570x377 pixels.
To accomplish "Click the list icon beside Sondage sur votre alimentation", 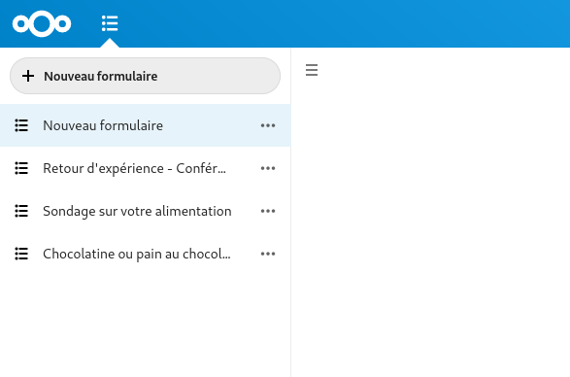I will pos(21,211).
